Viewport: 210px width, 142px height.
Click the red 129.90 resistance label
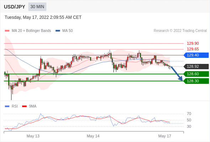193,43
